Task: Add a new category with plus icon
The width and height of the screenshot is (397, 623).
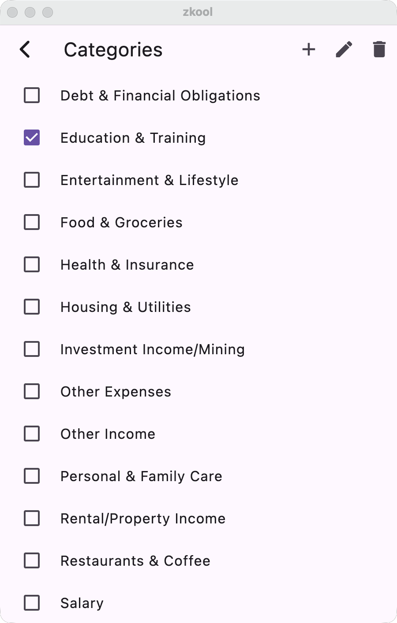Action: 309,49
